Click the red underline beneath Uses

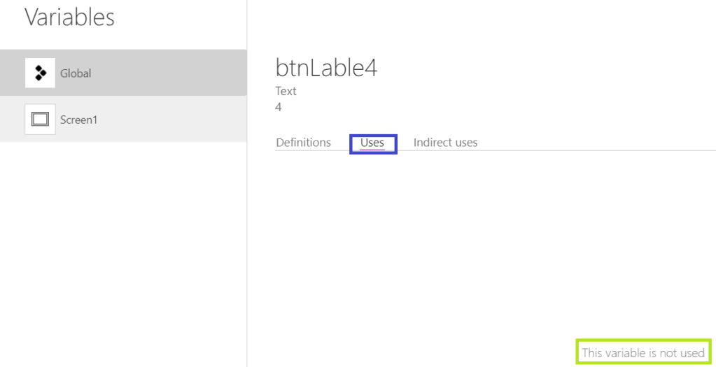point(372,150)
